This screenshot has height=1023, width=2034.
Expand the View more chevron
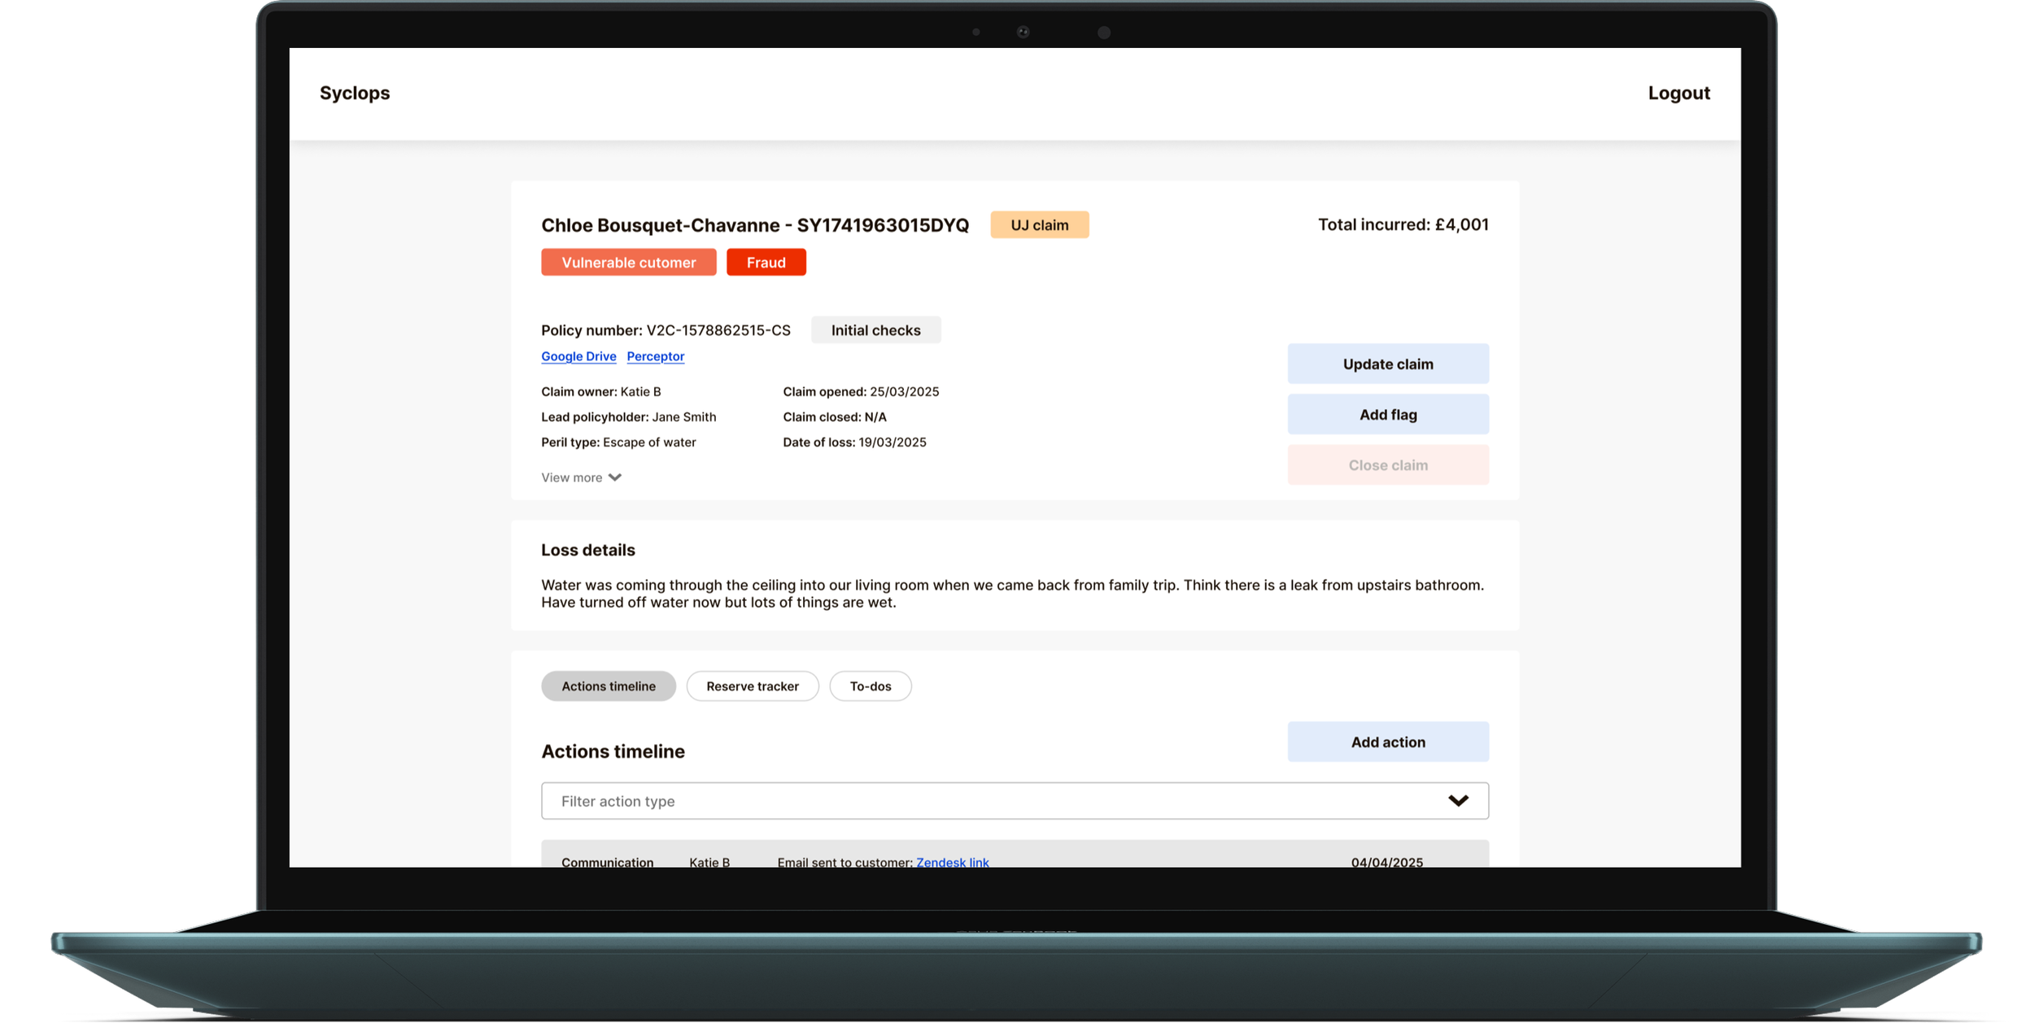click(x=614, y=477)
